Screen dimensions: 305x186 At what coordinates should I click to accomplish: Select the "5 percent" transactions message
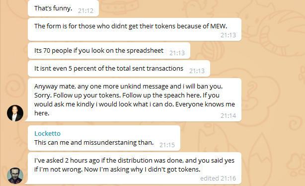point(119,68)
